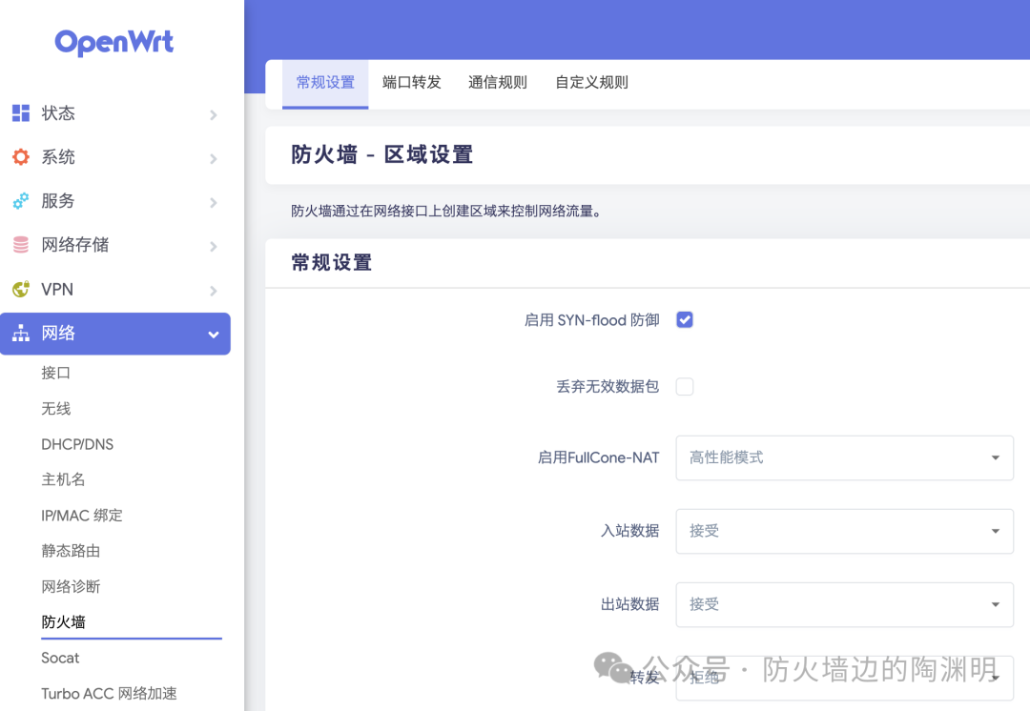Open the 入站数据 dropdown
The height and width of the screenshot is (711, 1030).
click(844, 531)
